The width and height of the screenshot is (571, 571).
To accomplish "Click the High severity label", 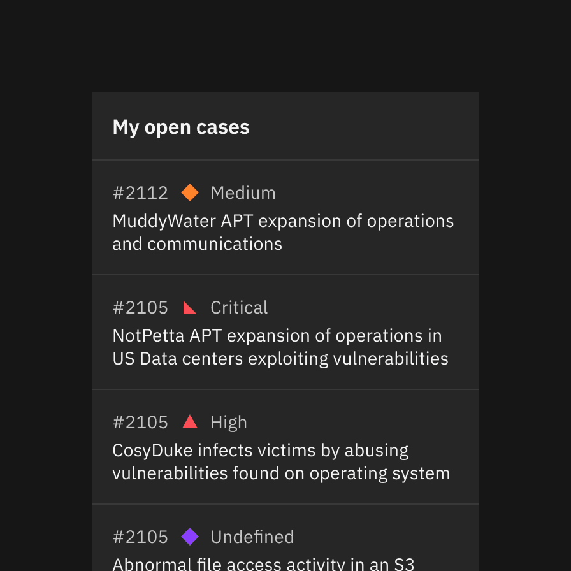I will (x=229, y=423).
